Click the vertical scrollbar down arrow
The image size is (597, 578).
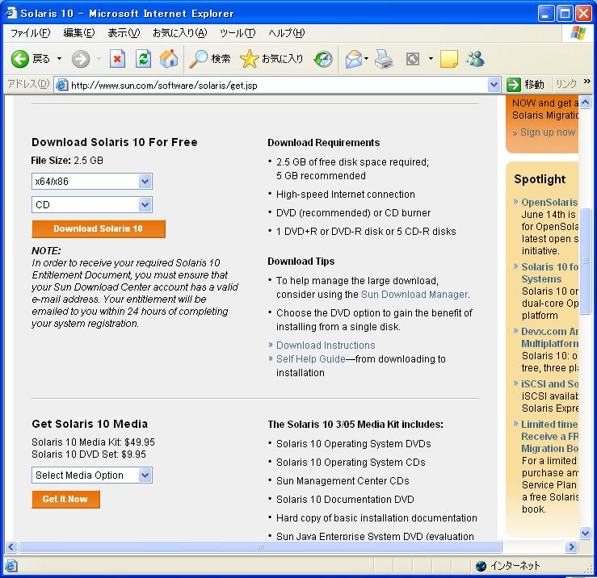click(585, 533)
